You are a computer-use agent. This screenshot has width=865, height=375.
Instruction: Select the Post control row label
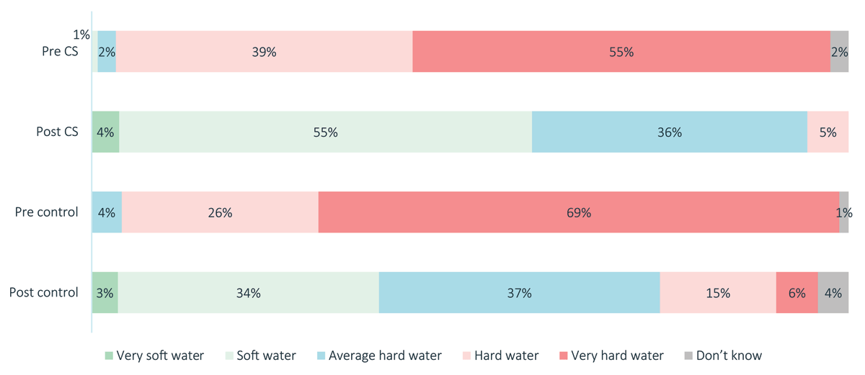pyautogui.click(x=44, y=292)
